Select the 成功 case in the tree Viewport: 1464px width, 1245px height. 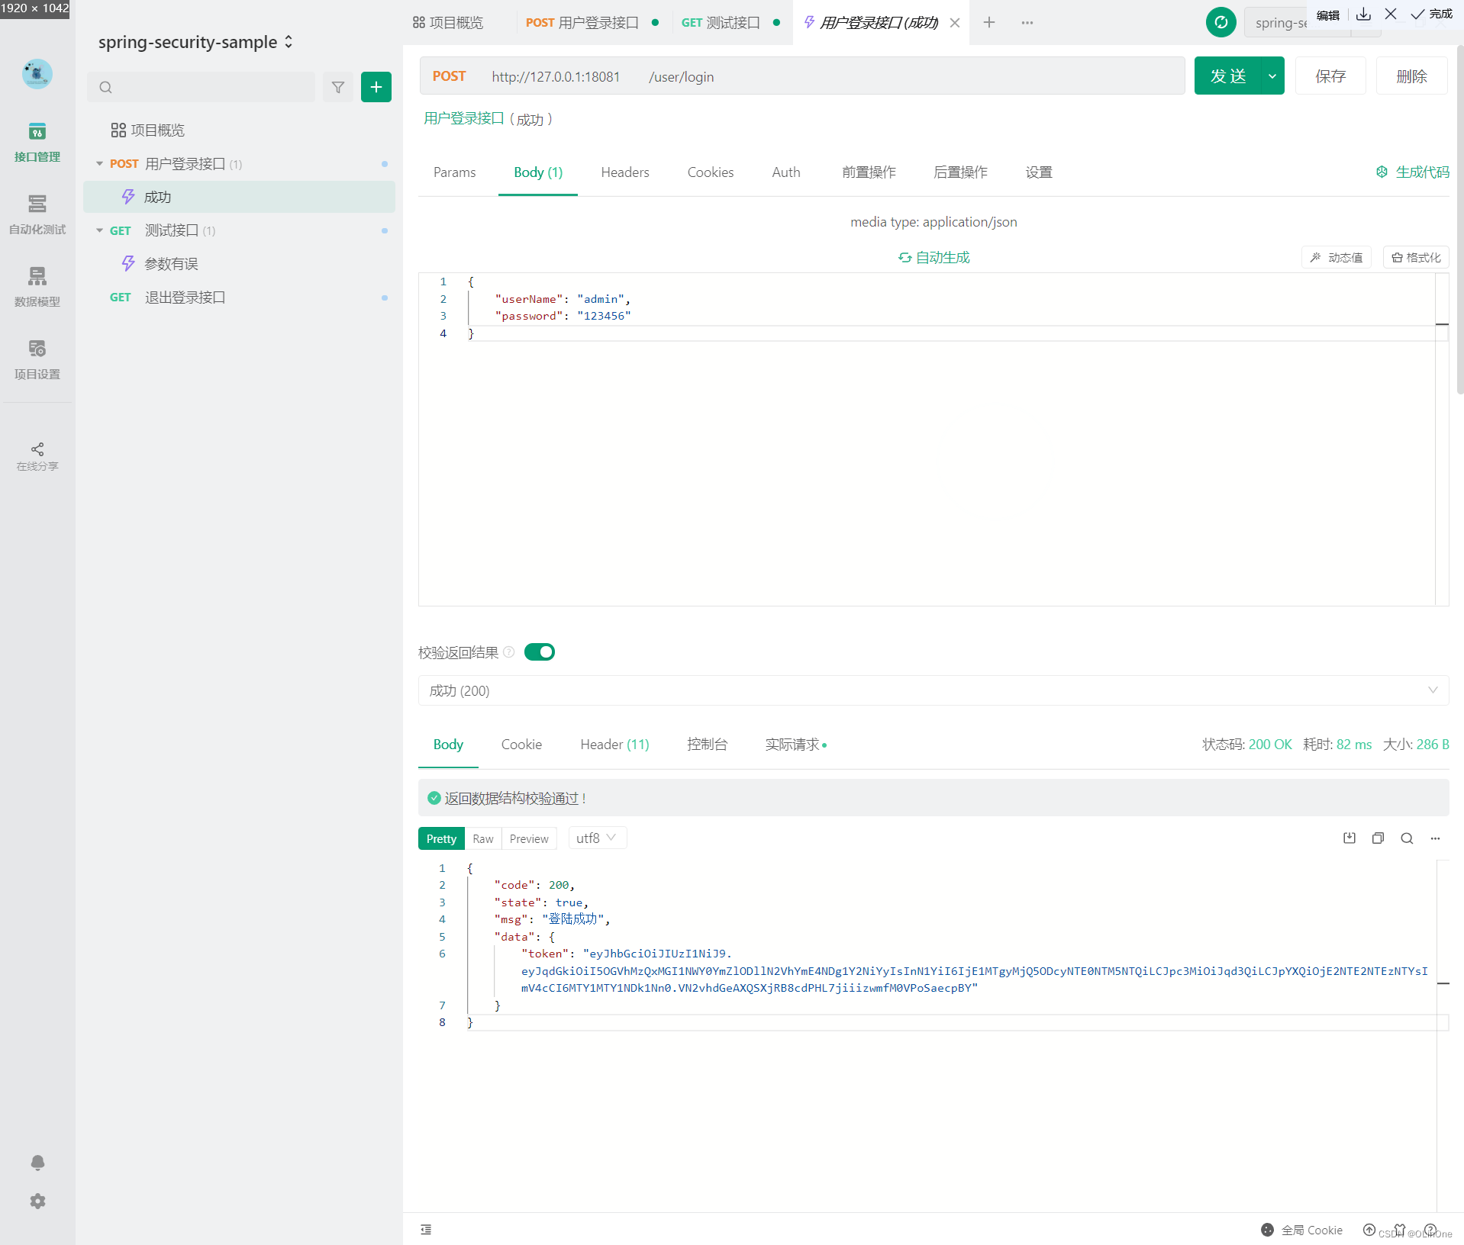coord(239,197)
